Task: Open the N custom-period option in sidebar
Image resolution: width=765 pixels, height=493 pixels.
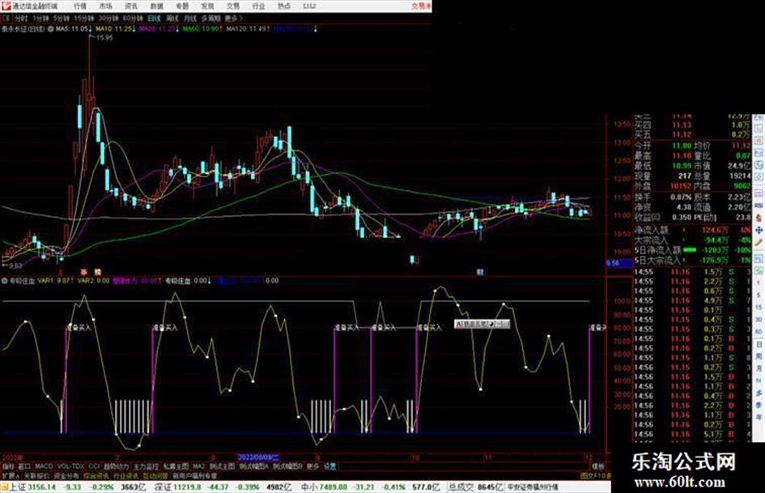Action: coord(759,380)
